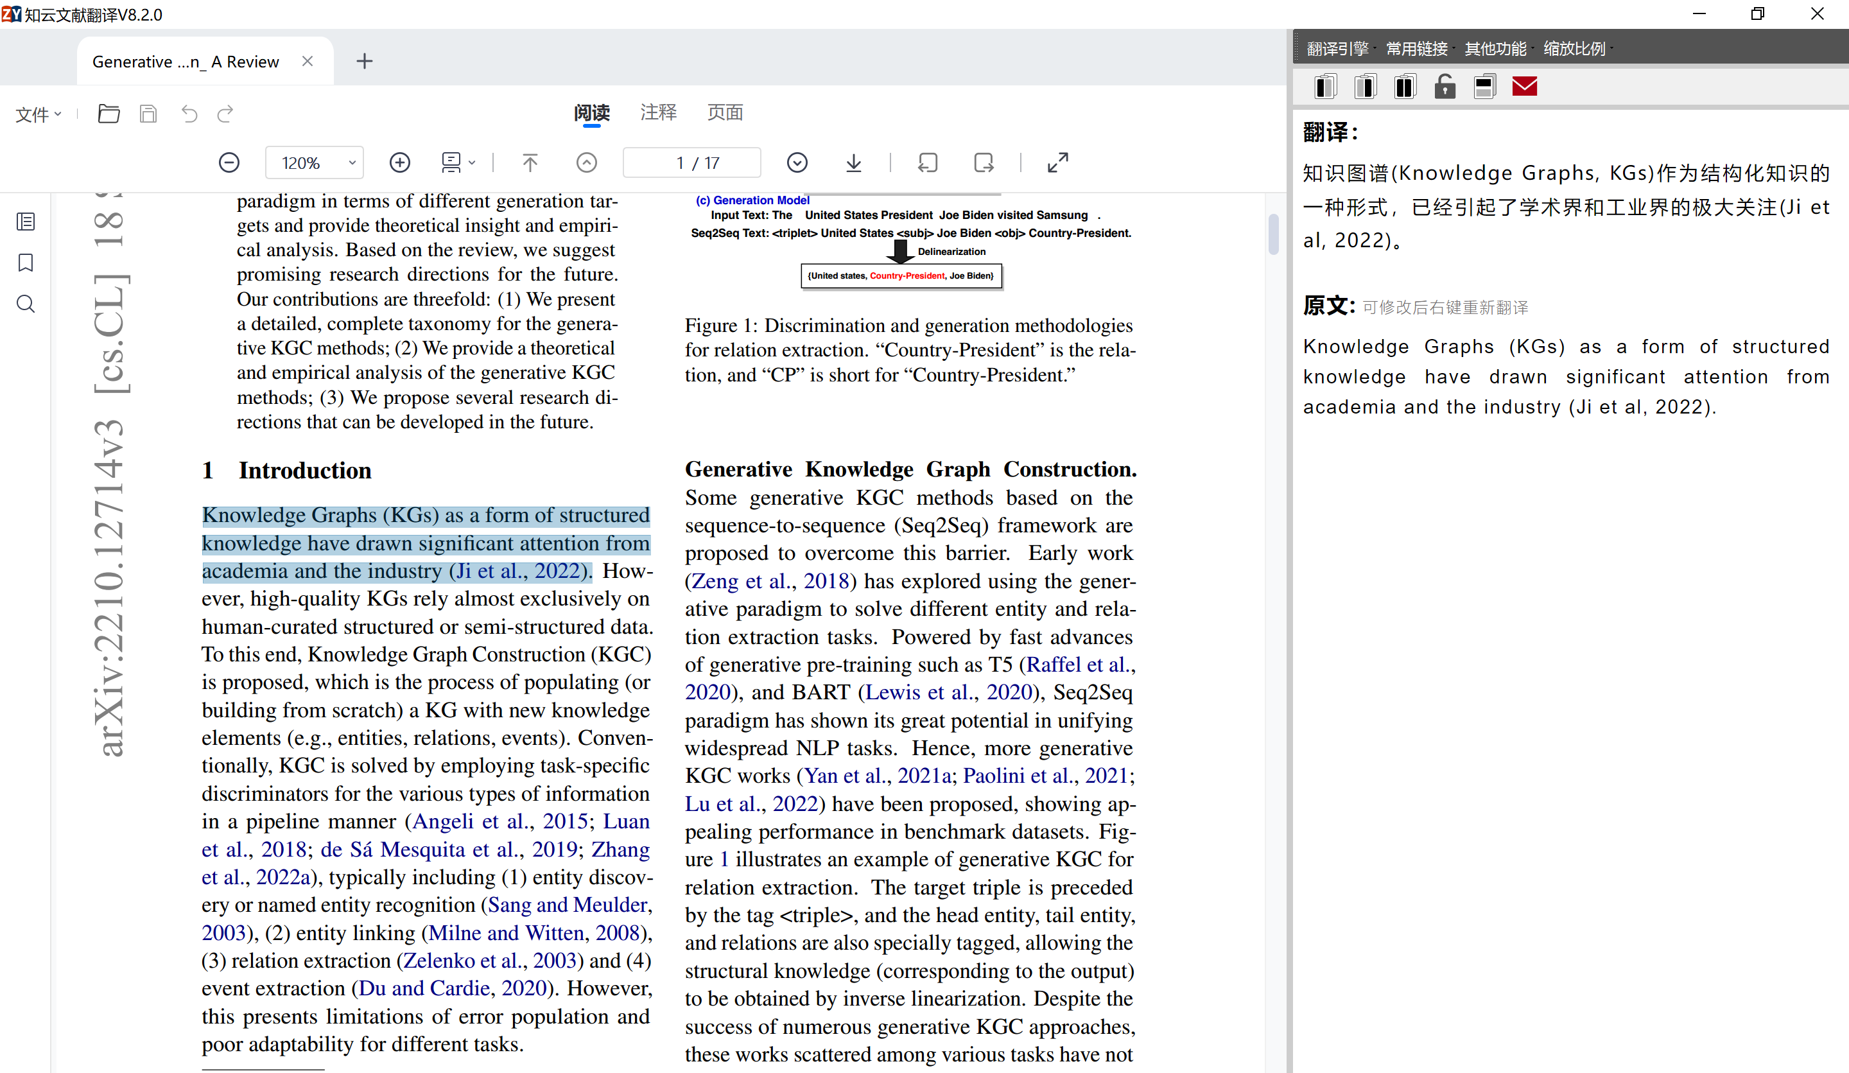Open the Paolini et al., 2021 citation
1849x1073 pixels.
pyautogui.click(x=1046, y=776)
